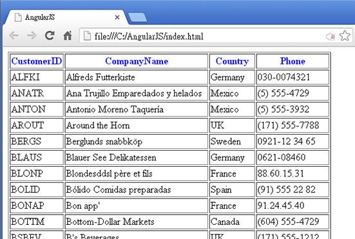Click the Mexico cell in ANATR row

[232, 93]
